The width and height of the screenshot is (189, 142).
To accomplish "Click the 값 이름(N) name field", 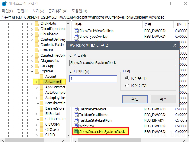I will pyautogui.click(x=122, y=63).
